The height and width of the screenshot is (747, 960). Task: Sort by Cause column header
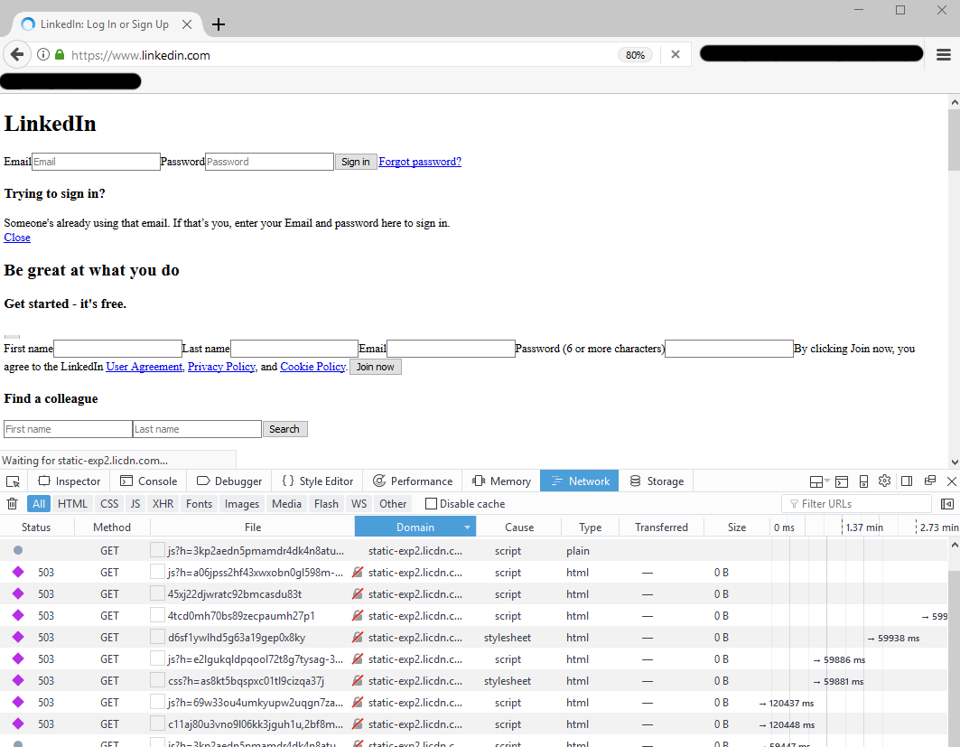[x=519, y=528]
